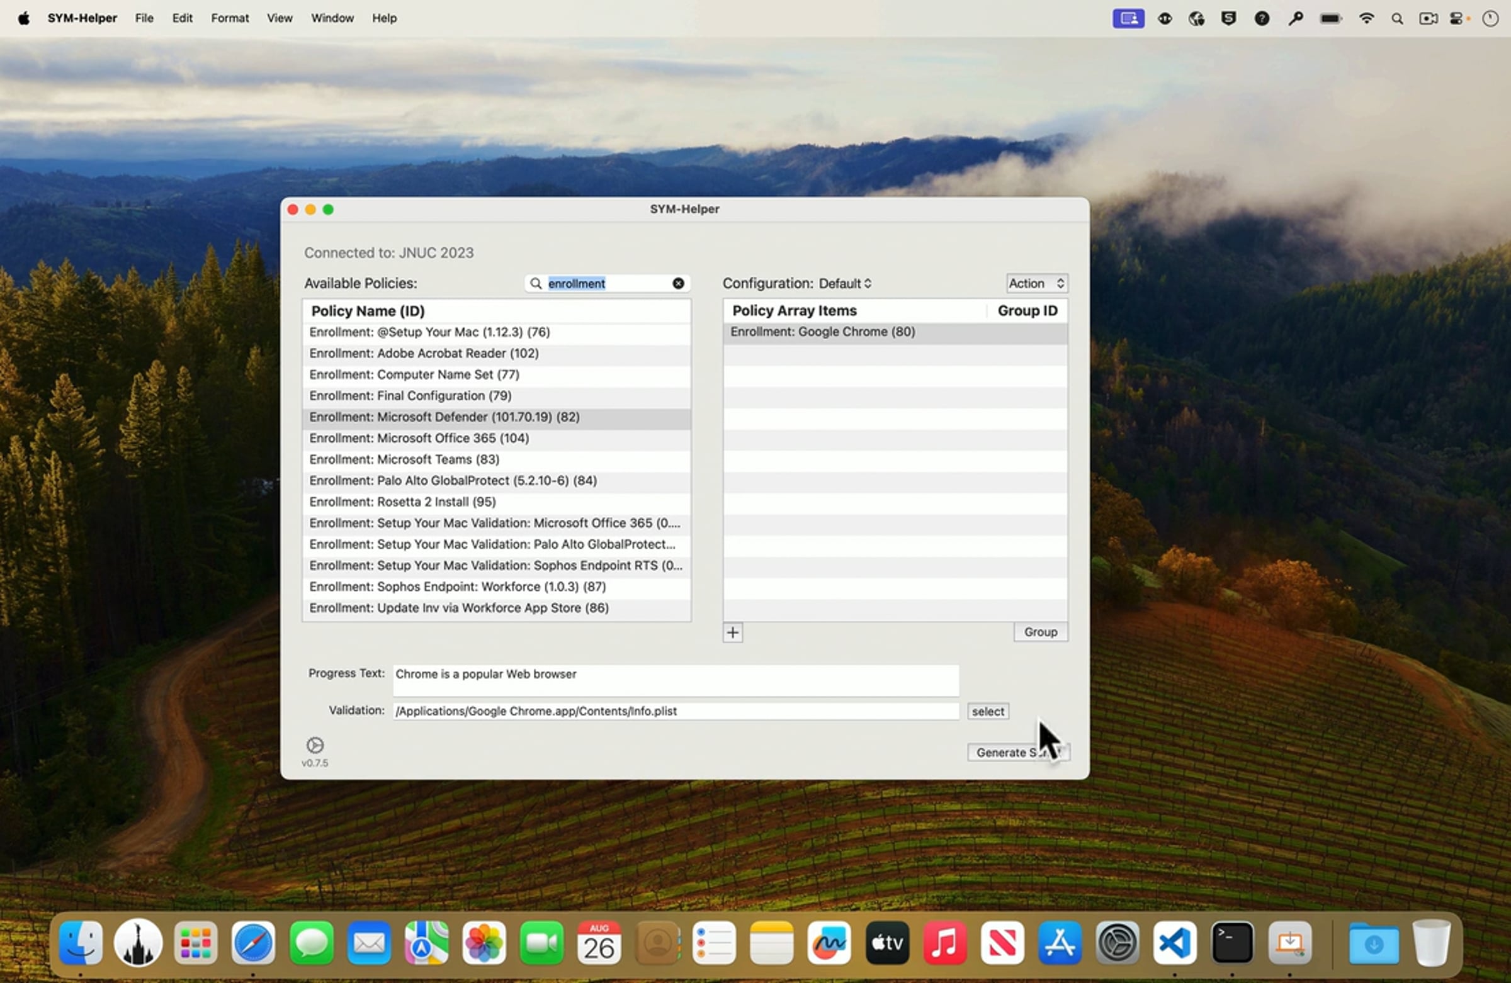This screenshot has width=1511, height=983.
Task: Click into the Progress Text field
Action: coord(675,680)
